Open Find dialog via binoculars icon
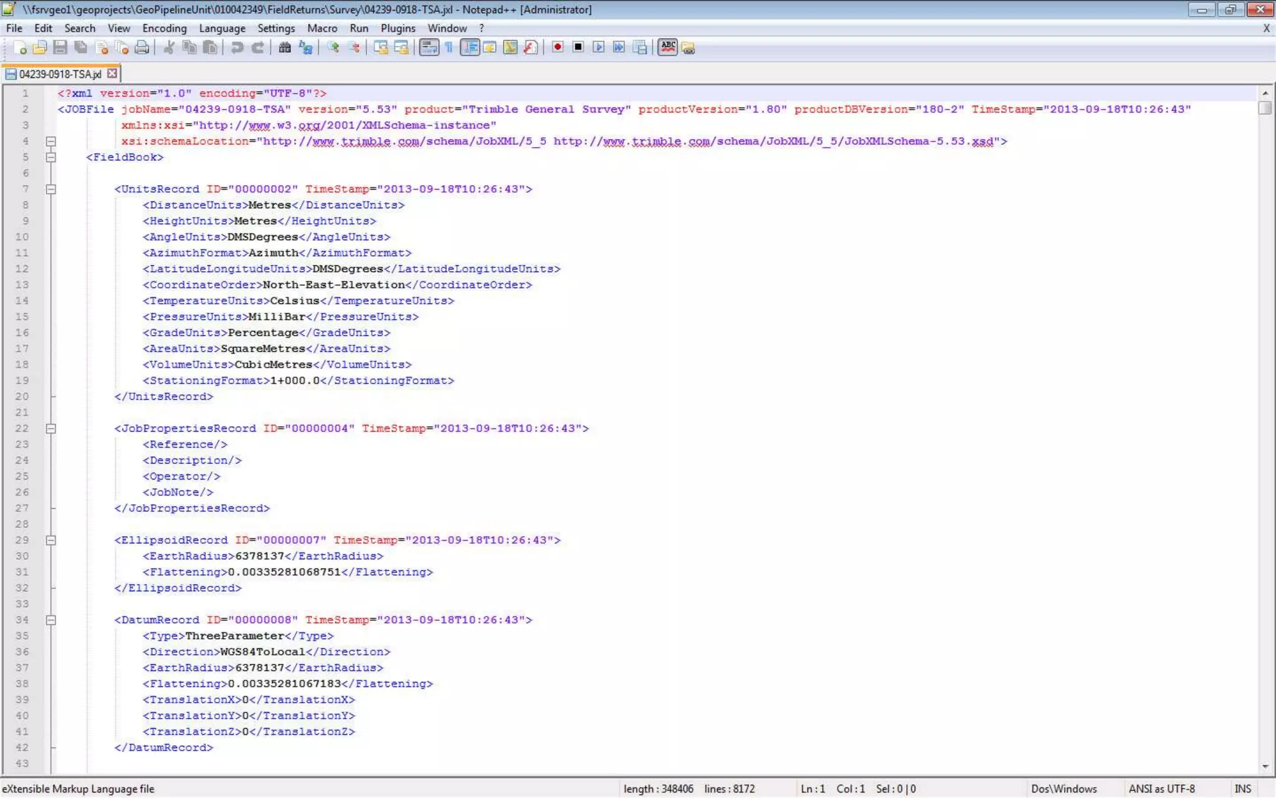This screenshot has width=1276, height=798. point(285,47)
